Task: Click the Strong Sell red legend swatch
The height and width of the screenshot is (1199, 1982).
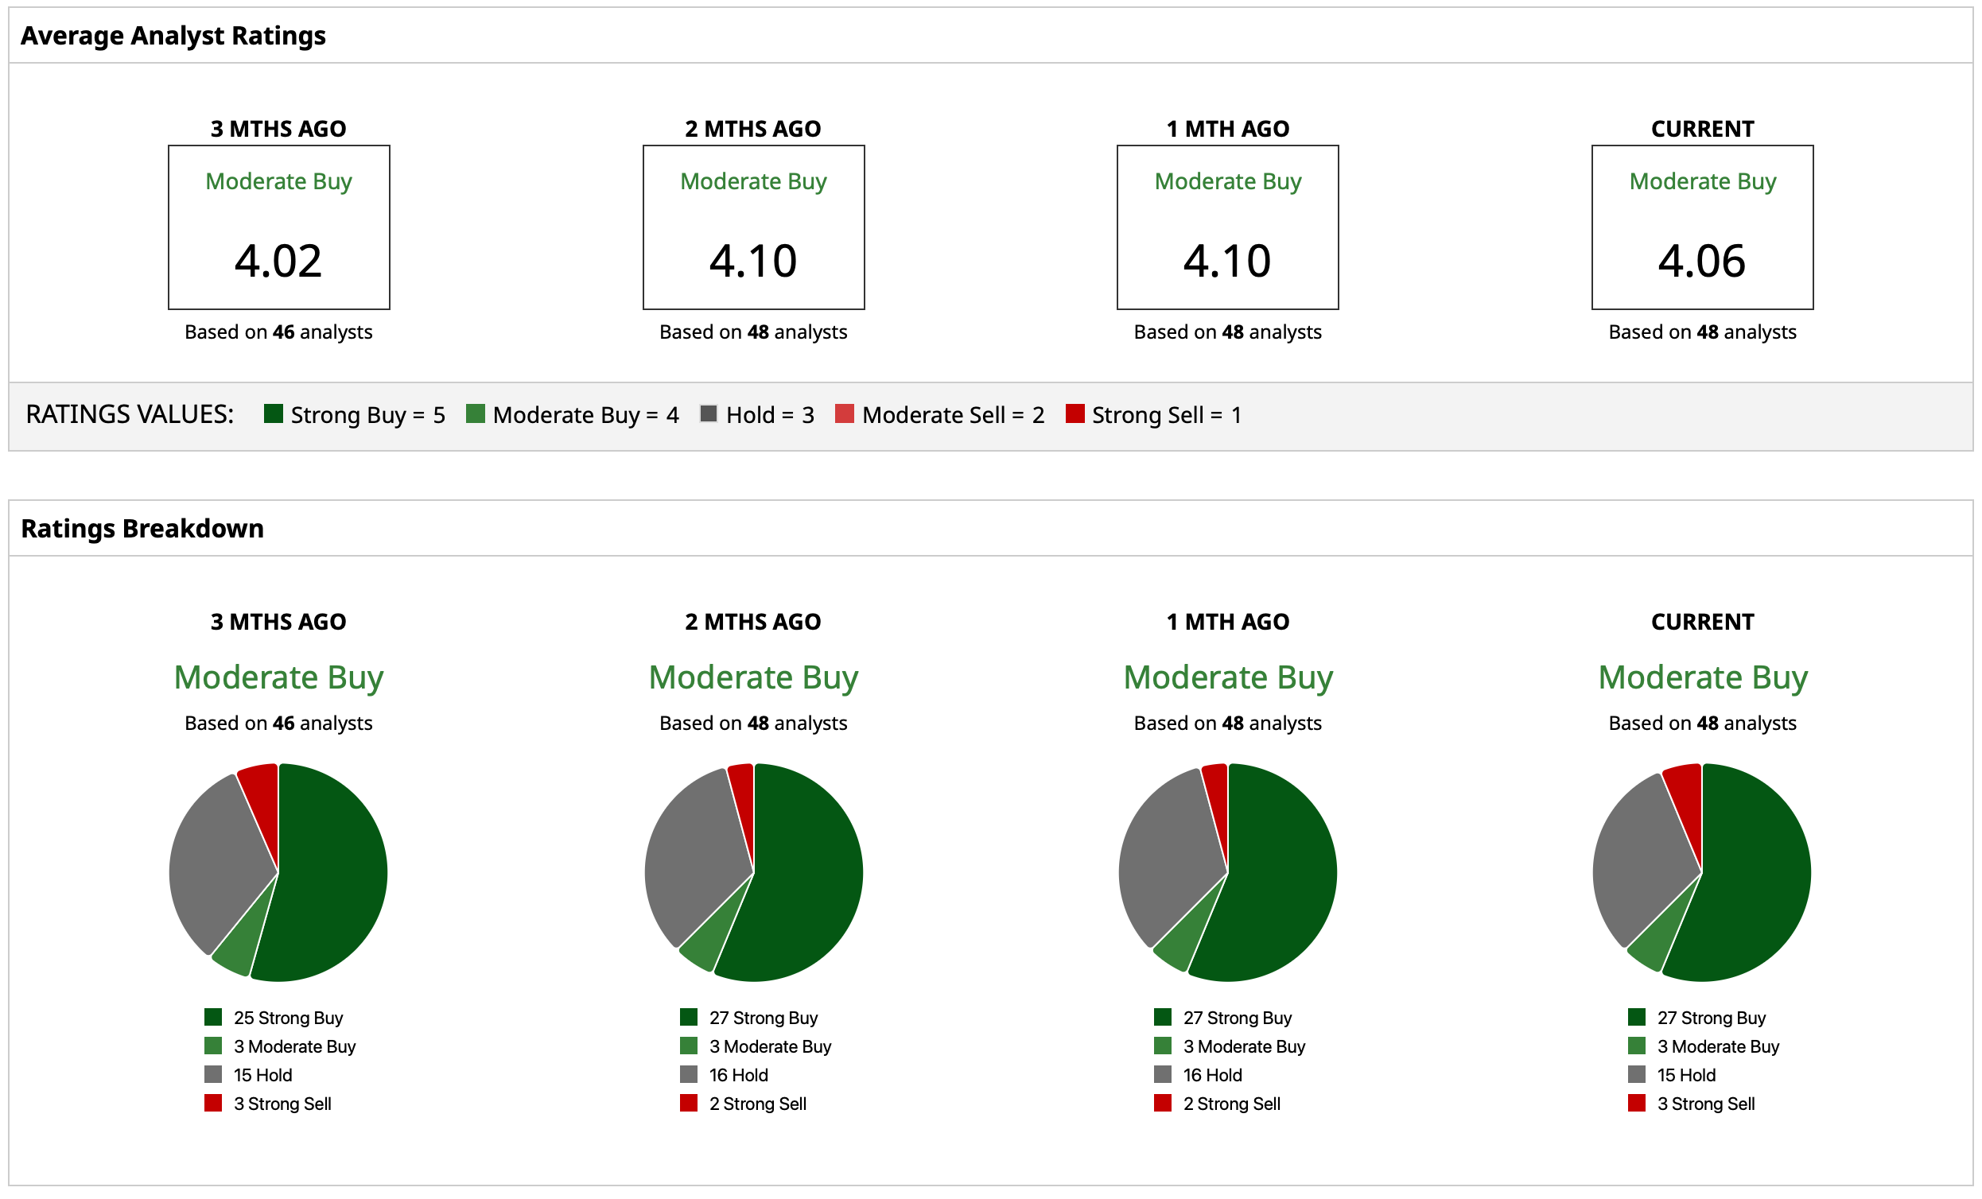Action: coord(1075,414)
